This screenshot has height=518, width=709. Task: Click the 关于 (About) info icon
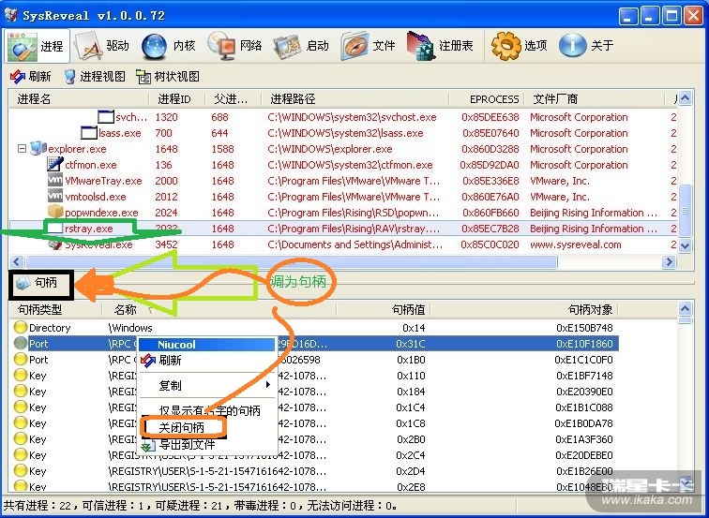(x=572, y=46)
